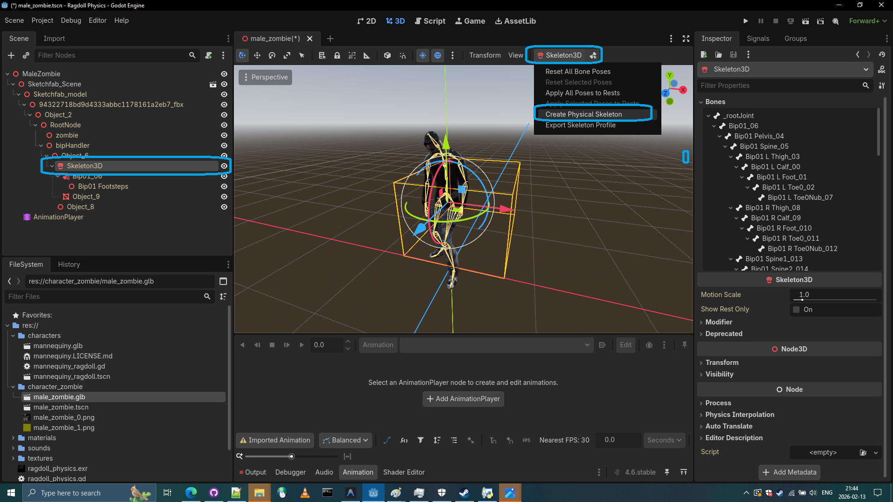The height and width of the screenshot is (502, 893).
Task: Expand the Modifier section in Inspector
Action: pos(719,322)
